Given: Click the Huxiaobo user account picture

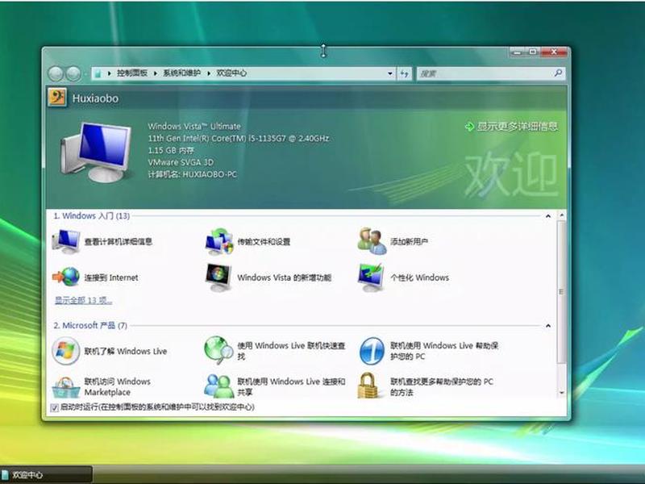Looking at the screenshot, I should click(57, 98).
